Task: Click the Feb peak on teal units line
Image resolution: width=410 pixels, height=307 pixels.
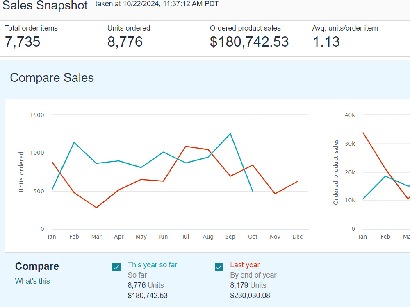Action: click(74, 142)
